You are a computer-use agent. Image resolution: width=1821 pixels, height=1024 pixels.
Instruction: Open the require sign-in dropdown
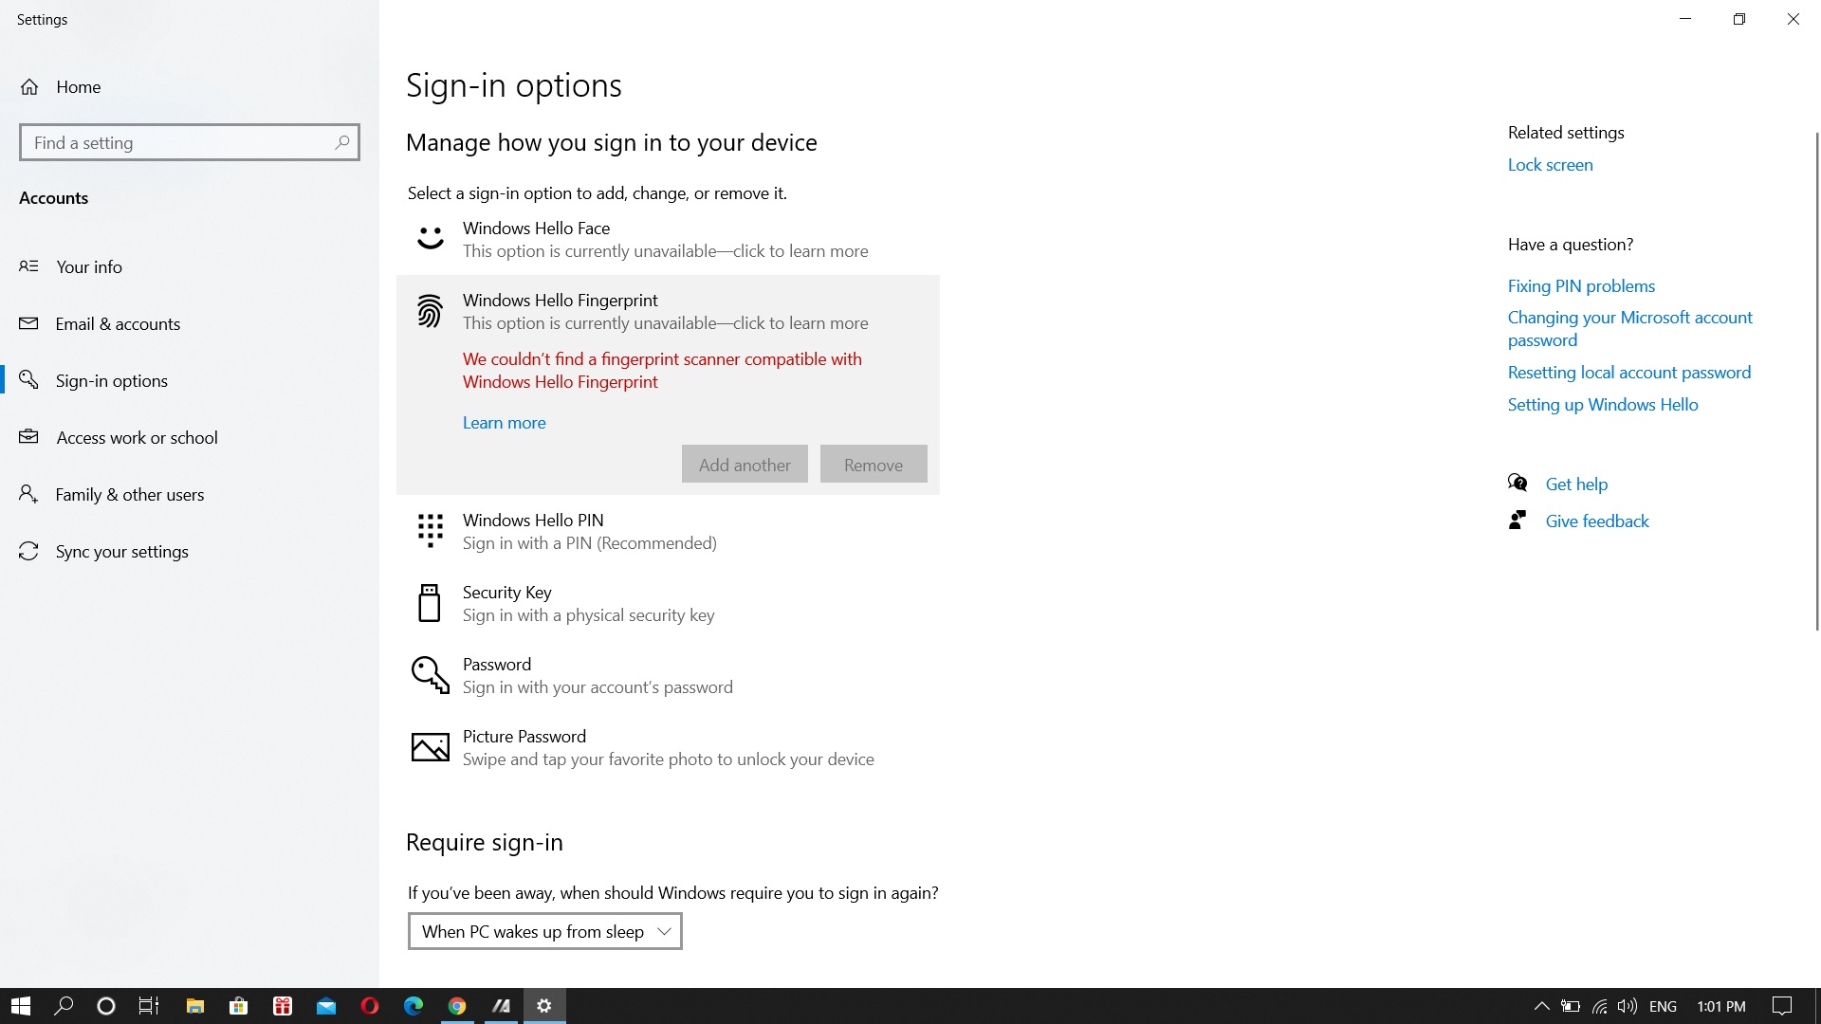tap(543, 931)
